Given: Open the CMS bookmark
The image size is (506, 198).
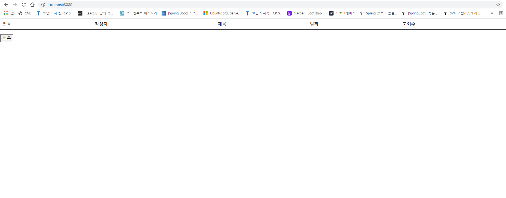Looking at the screenshot, I should [25, 13].
